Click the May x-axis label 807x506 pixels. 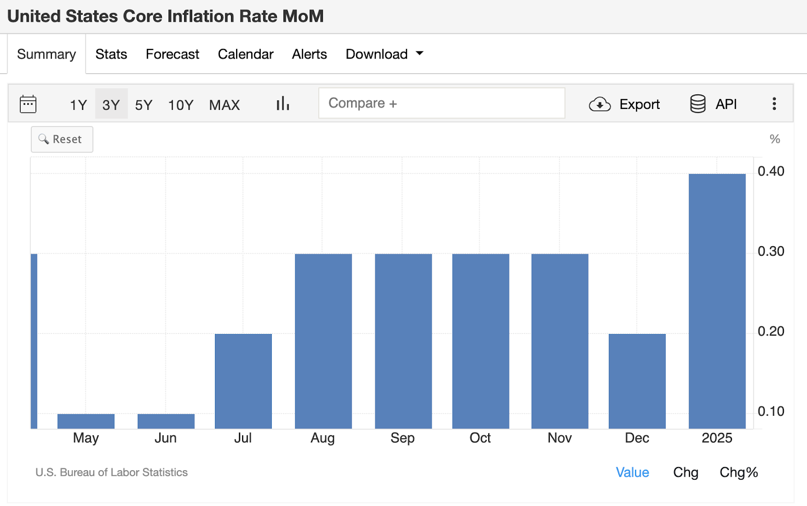(x=86, y=438)
